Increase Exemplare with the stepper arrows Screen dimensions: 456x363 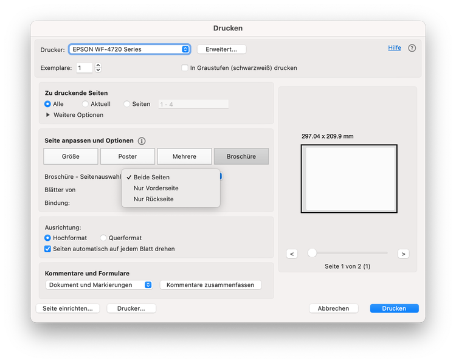[x=98, y=66]
